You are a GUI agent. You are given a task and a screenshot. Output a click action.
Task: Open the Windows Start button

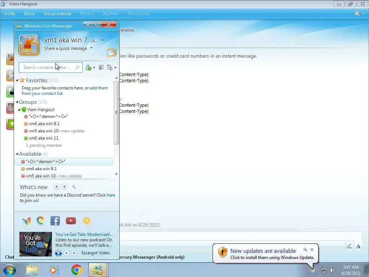[9, 270]
